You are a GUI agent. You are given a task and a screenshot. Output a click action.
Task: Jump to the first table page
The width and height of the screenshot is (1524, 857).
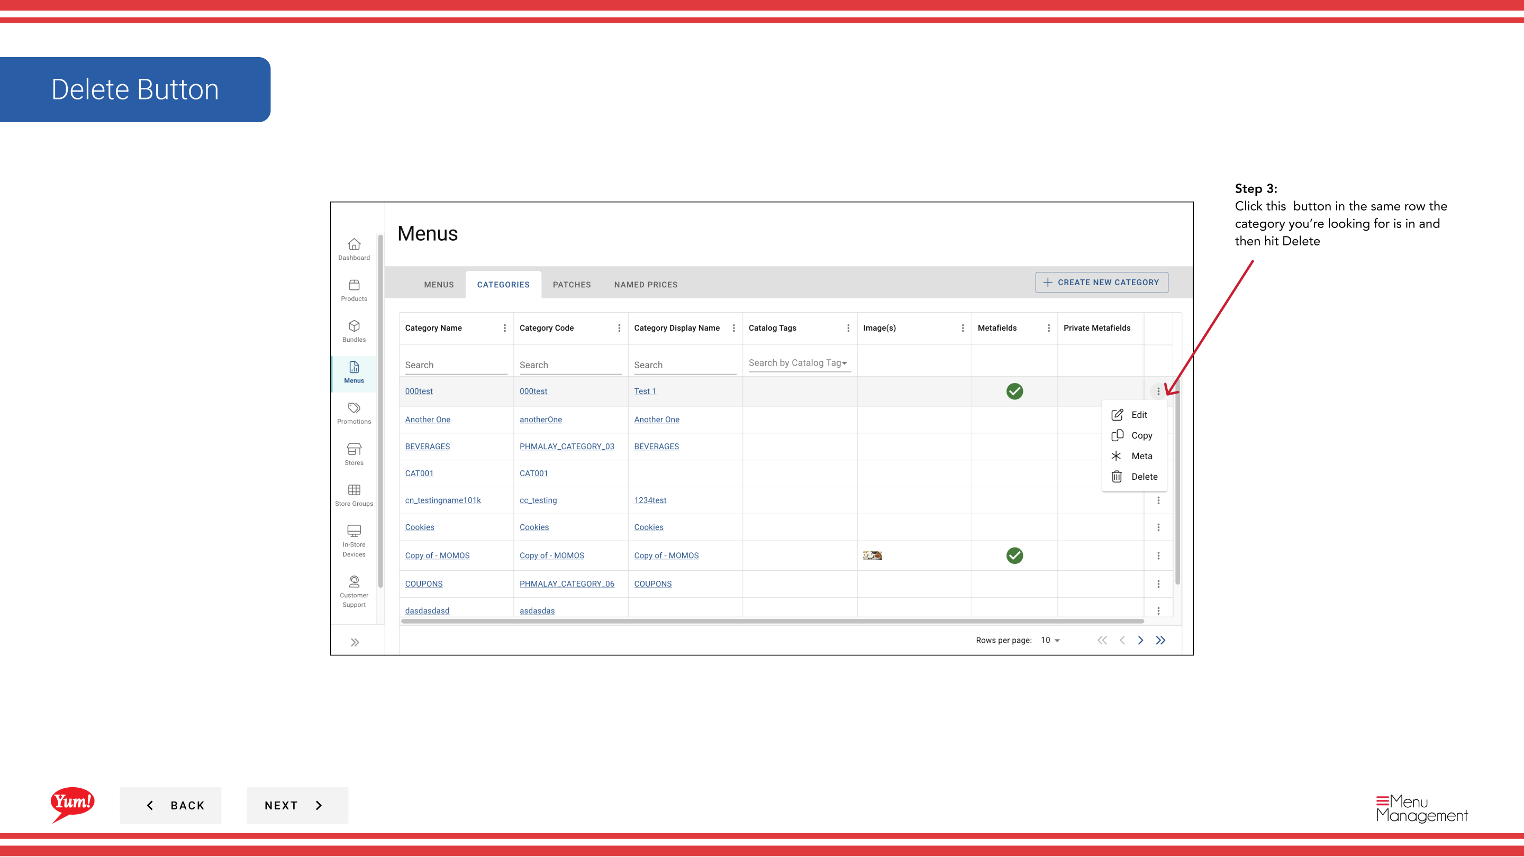(x=1102, y=640)
